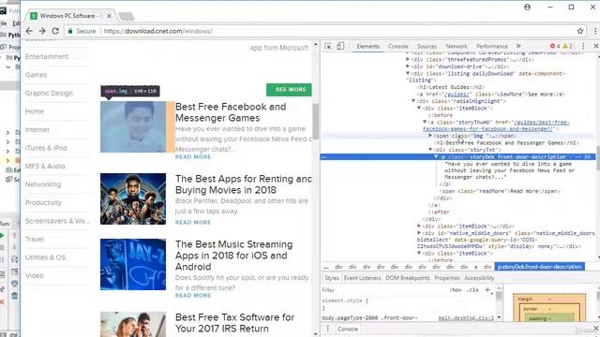Switch to the Console tab in DevTools
Image resolution: width=600 pixels, height=337 pixels.
point(397,46)
